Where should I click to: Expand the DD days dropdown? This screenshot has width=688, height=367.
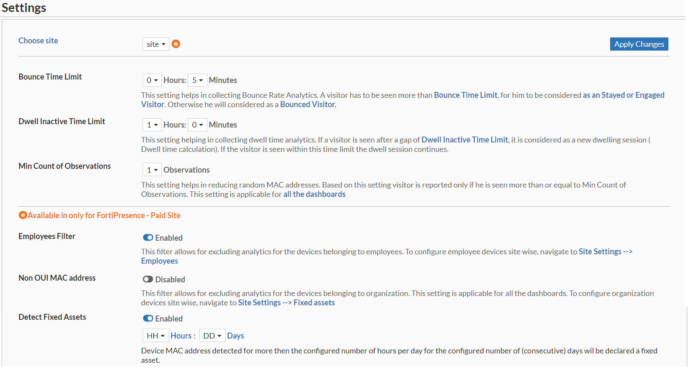(x=212, y=336)
